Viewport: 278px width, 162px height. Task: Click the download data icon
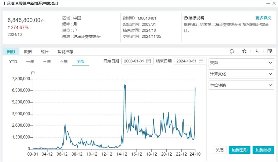[257, 51]
